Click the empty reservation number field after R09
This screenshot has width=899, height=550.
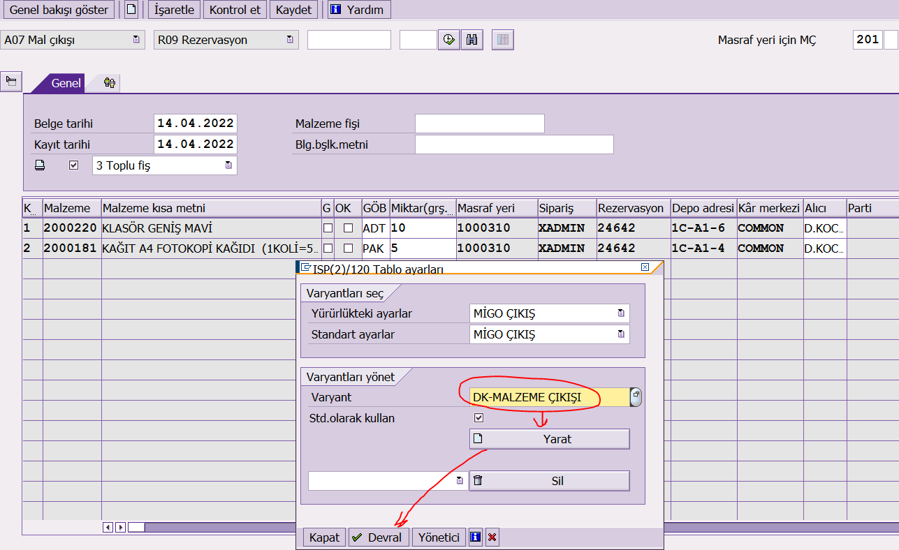click(x=349, y=40)
